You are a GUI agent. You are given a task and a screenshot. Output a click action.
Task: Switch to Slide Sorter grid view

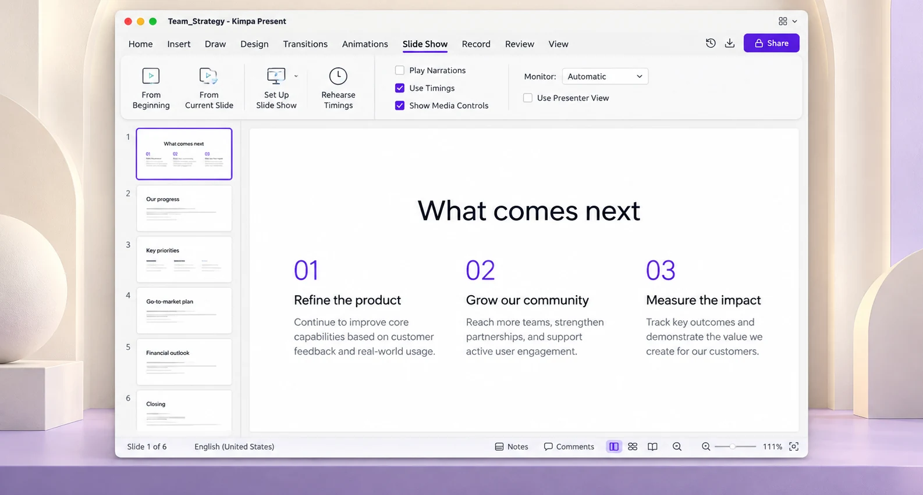633,446
